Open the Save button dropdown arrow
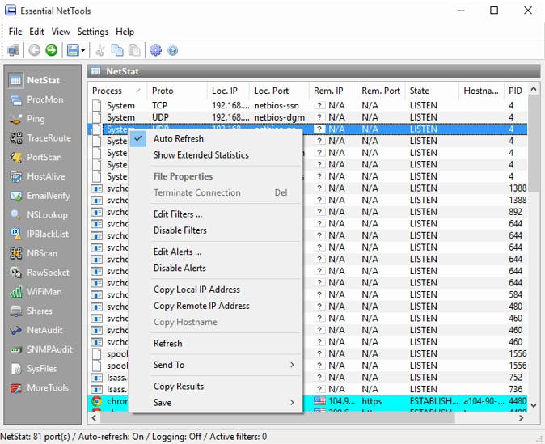Viewport: 545px width, 444px height. tap(82, 51)
